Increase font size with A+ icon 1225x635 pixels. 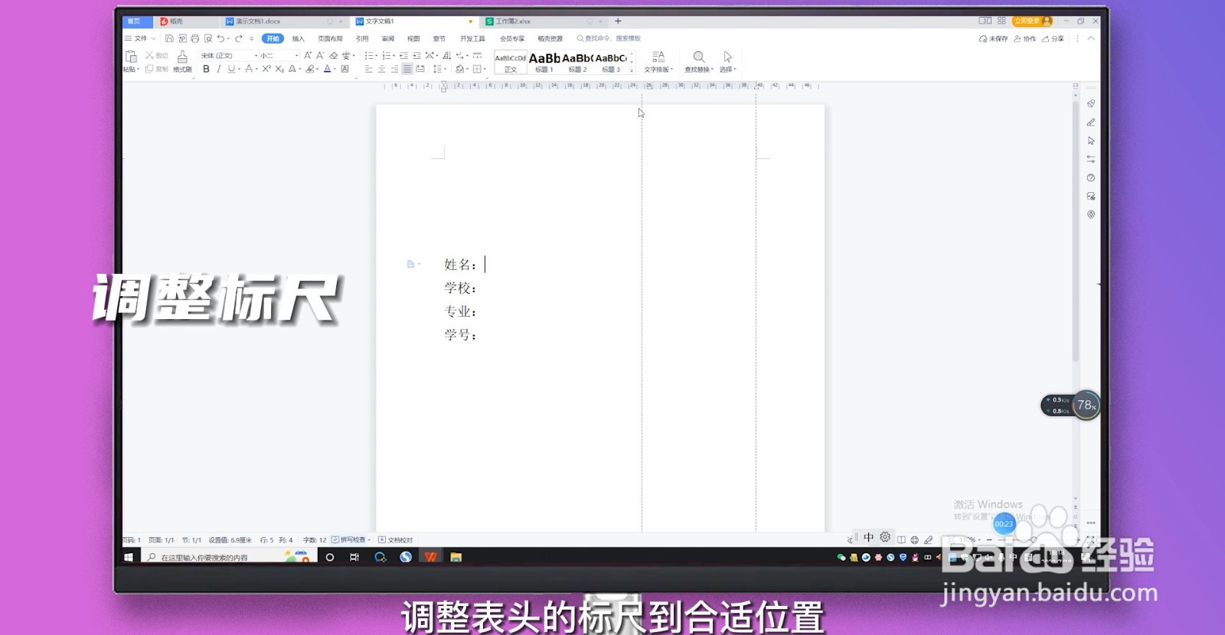pyautogui.click(x=308, y=55)
